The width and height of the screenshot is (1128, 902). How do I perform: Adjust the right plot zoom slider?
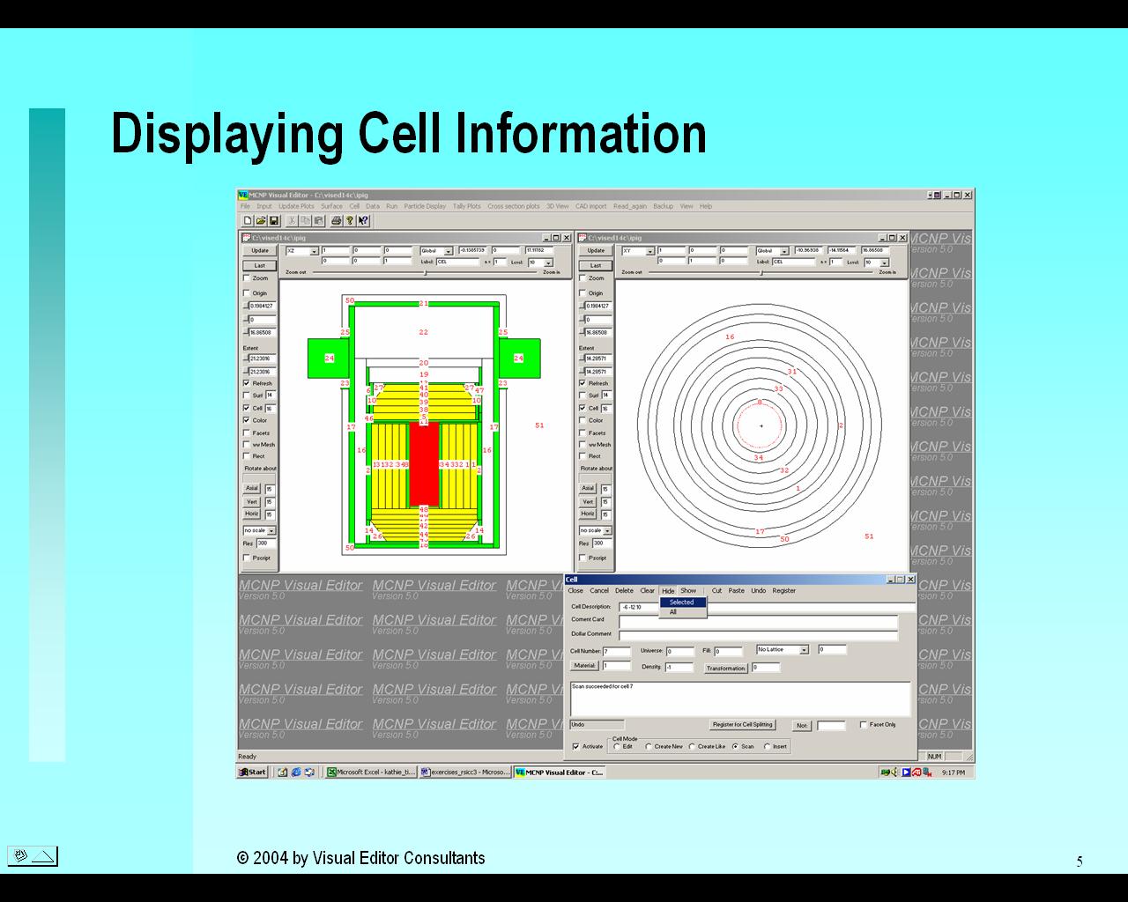(763, 272)
